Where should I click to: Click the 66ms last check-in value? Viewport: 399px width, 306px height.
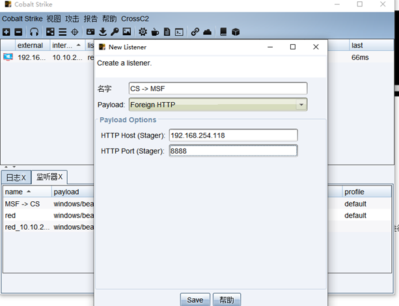tap(360, 57)
